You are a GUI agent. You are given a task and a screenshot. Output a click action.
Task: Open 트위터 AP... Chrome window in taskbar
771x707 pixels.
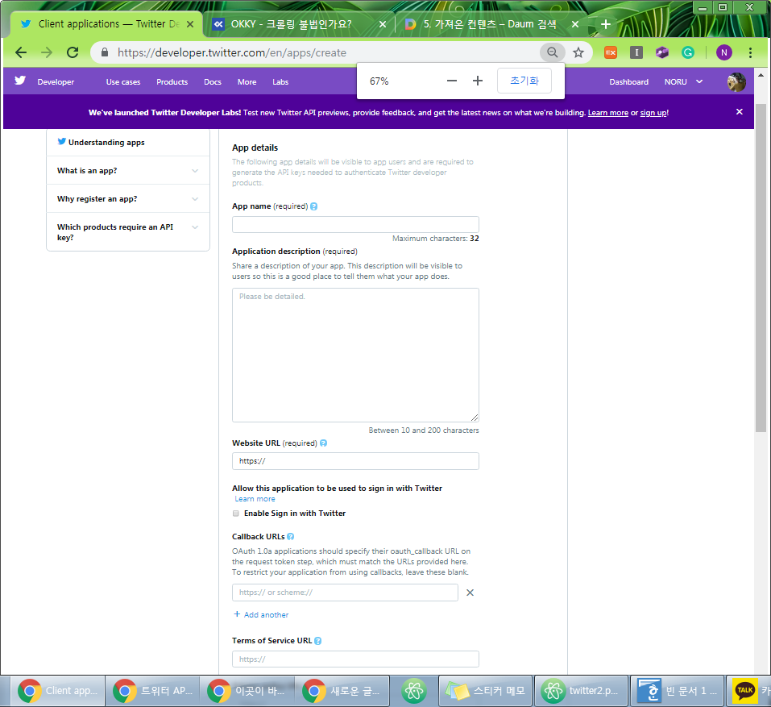(152, 691)
